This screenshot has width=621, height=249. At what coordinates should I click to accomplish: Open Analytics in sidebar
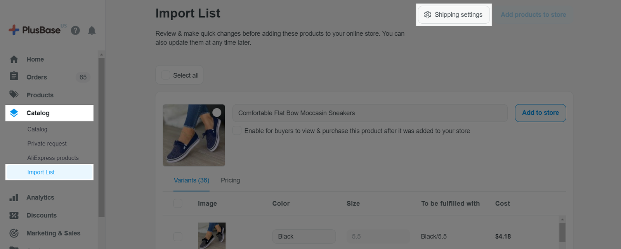pos(40,197)
